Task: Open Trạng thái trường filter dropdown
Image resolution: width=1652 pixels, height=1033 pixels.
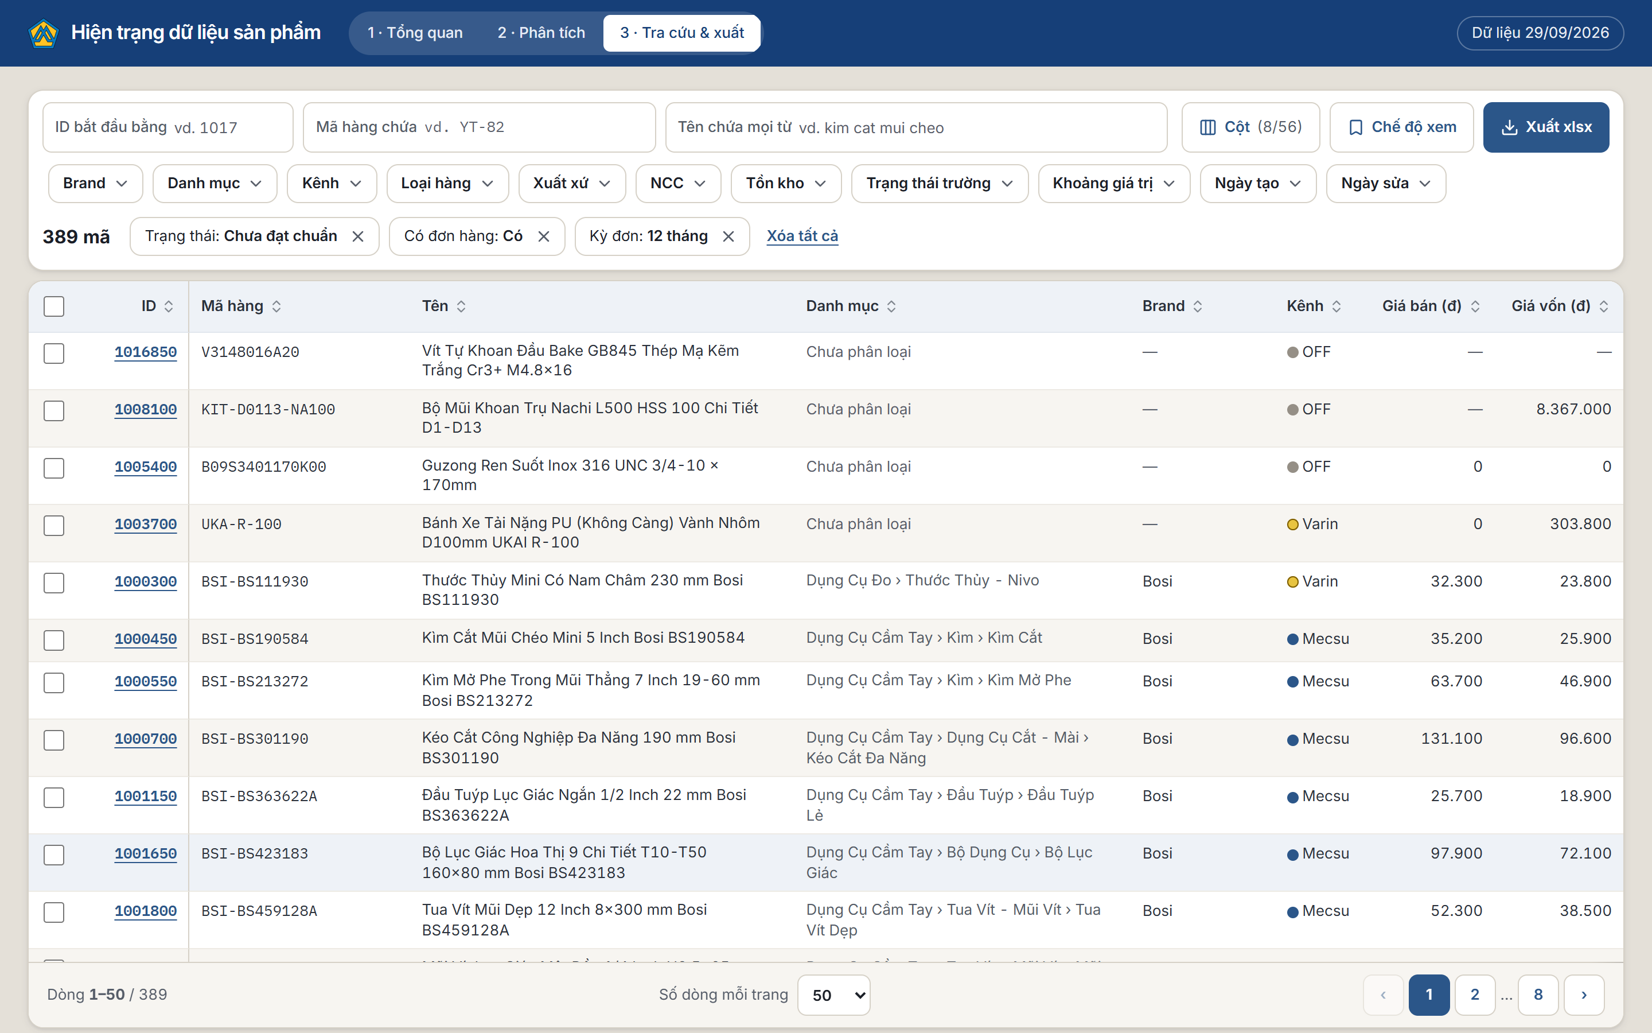Action: (x=940, y=183)
